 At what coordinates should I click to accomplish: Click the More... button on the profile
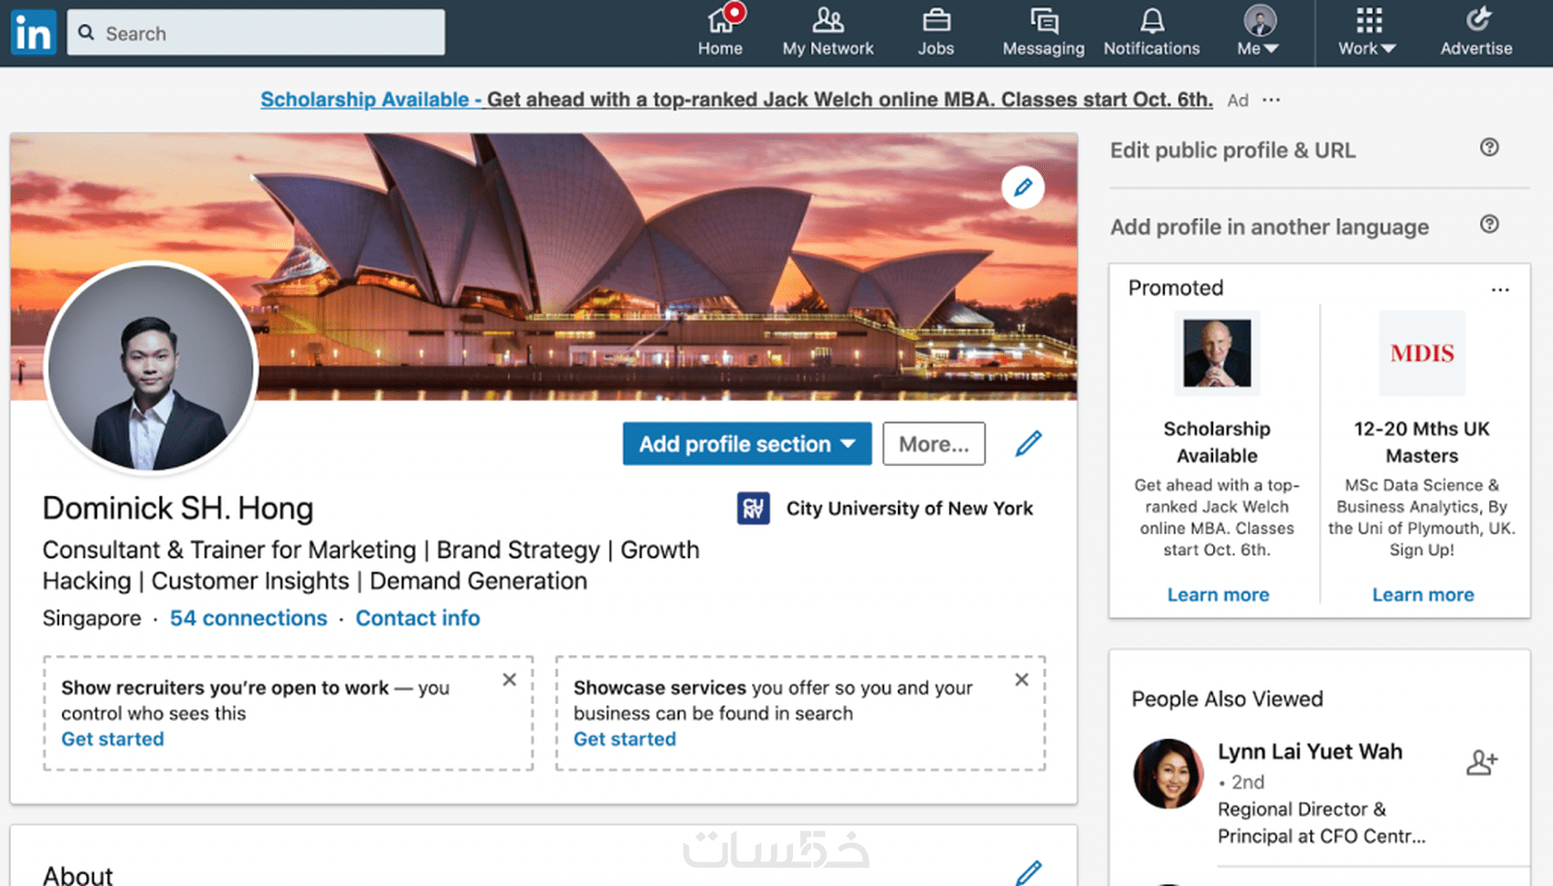click(933, 444)
